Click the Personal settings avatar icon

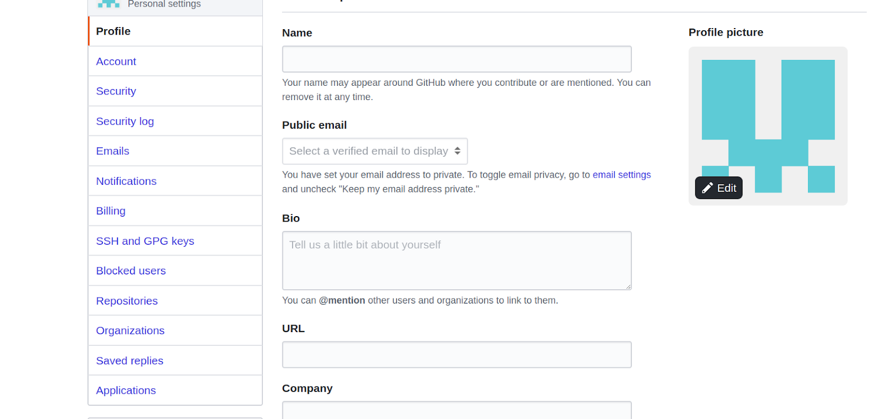click(x=108, y=4)
